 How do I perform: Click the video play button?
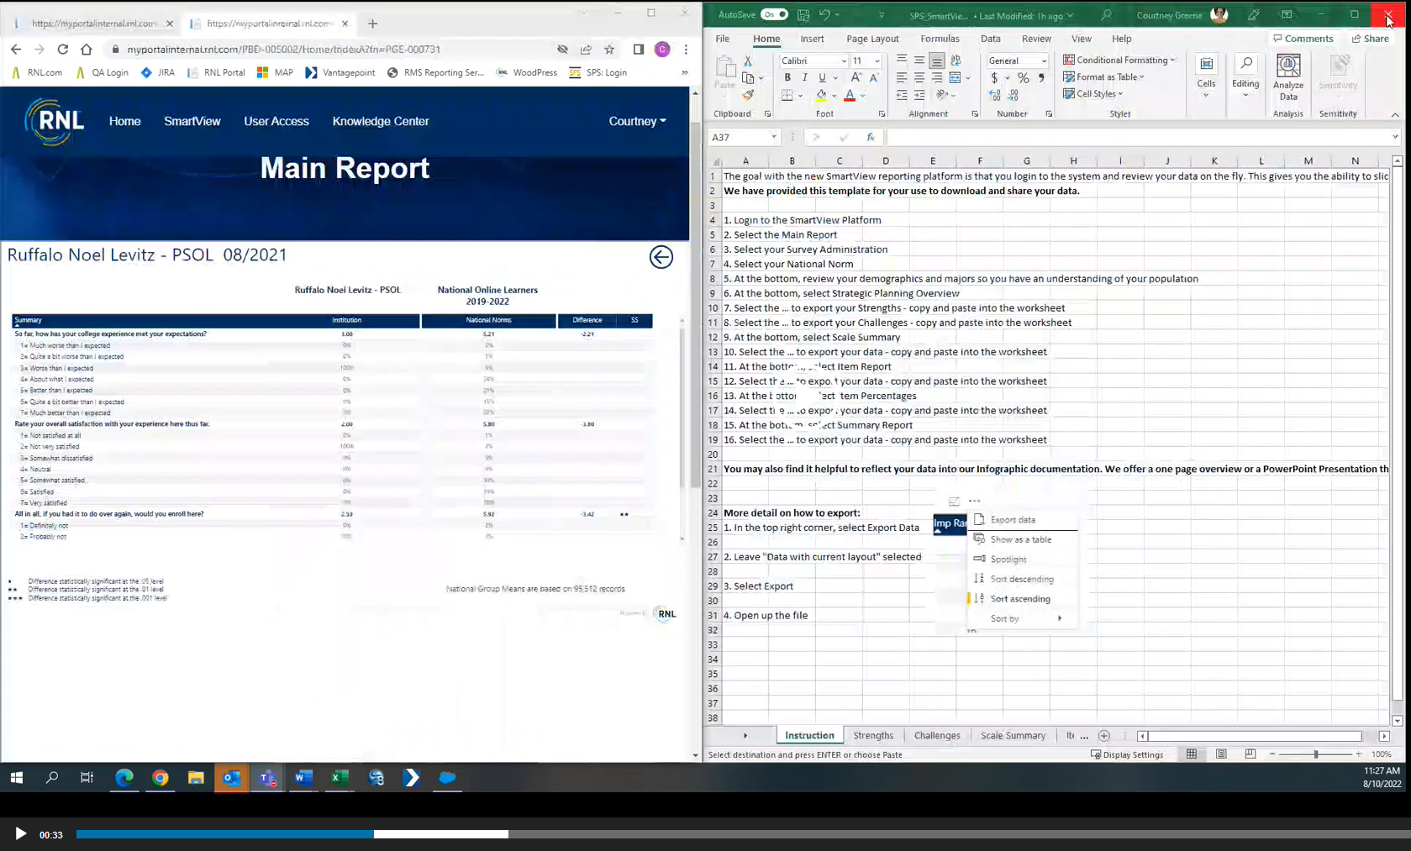(x=20, y=834)
